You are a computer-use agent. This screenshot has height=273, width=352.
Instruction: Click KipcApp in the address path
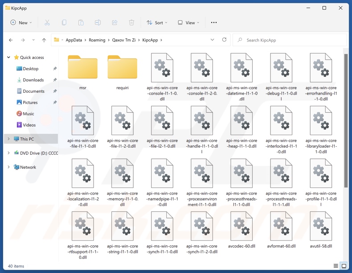tap(150, 40)
